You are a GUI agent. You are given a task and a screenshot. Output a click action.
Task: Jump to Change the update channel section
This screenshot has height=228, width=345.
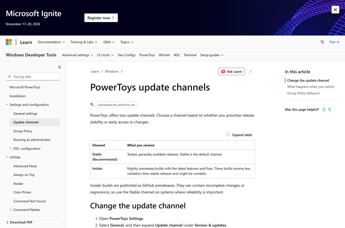pyautogui.click(x=308, y=81)
